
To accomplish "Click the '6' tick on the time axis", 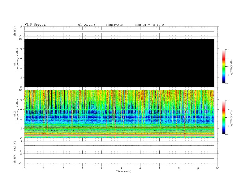I will (x=140, y=168).
